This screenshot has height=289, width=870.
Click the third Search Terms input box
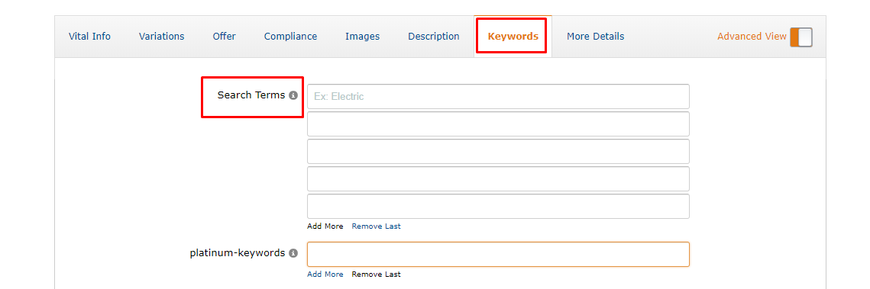pos(498,151)
